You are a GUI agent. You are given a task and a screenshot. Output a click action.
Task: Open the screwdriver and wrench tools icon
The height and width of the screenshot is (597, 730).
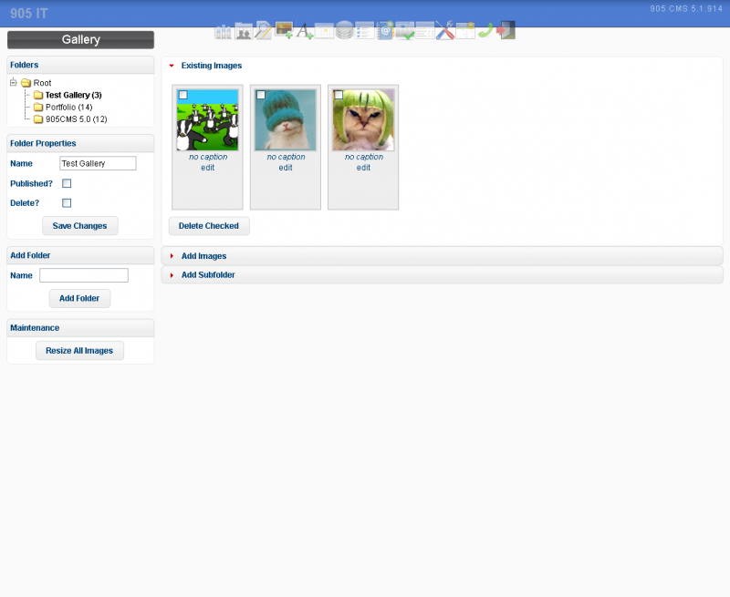(x=445, y=31)
